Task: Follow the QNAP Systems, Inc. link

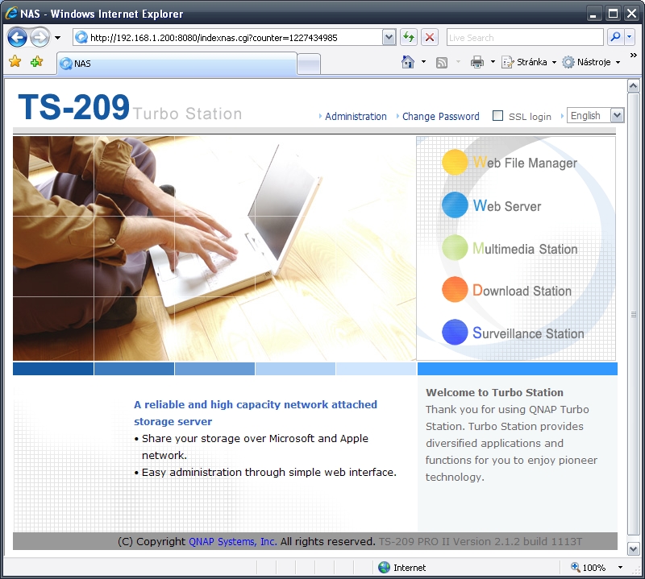Action: 233,542
